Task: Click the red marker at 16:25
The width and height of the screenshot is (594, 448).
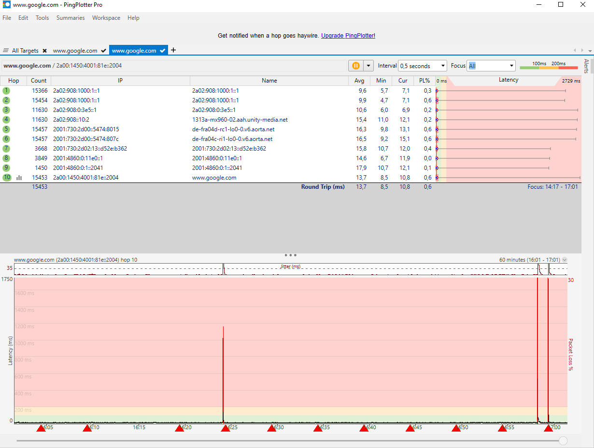Action: pyautogui.click(x=226, y=428)
